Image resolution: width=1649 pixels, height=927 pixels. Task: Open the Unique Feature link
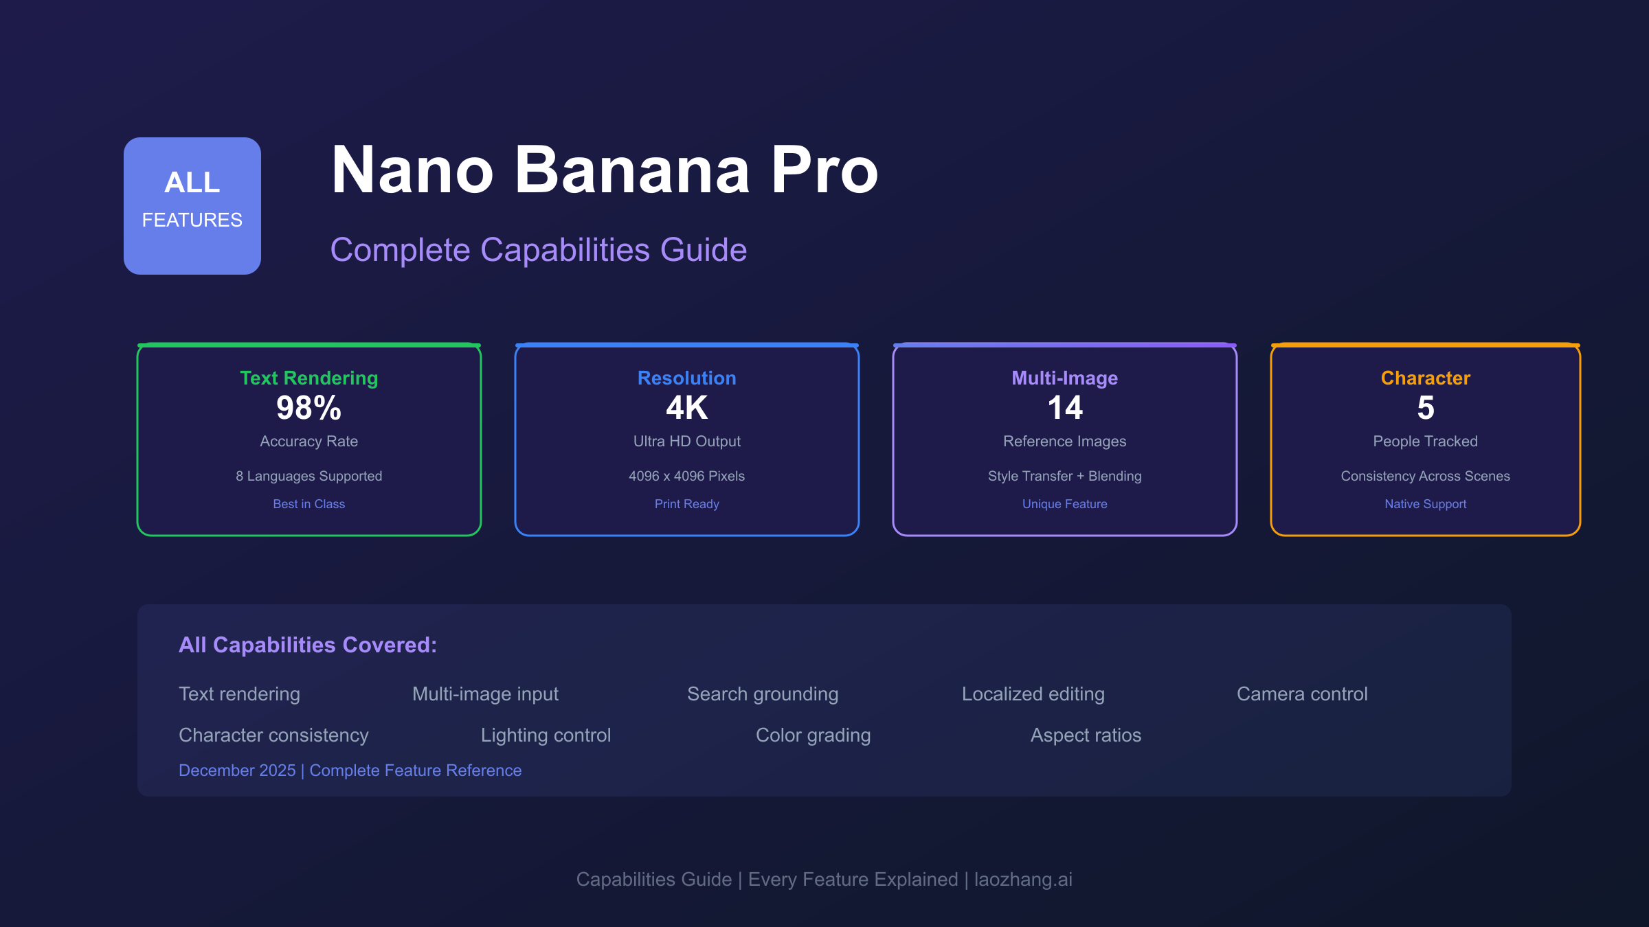tap(1064, 504)
